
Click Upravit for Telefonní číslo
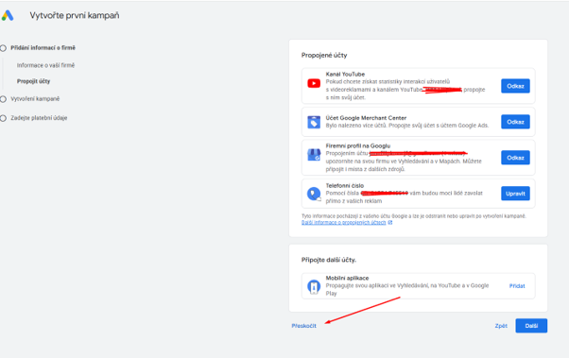click(515, 194)
